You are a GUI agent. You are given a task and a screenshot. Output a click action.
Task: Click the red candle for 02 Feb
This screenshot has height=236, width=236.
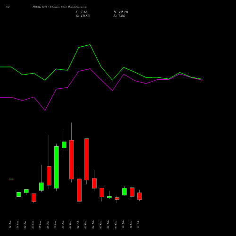coord(79,190)
